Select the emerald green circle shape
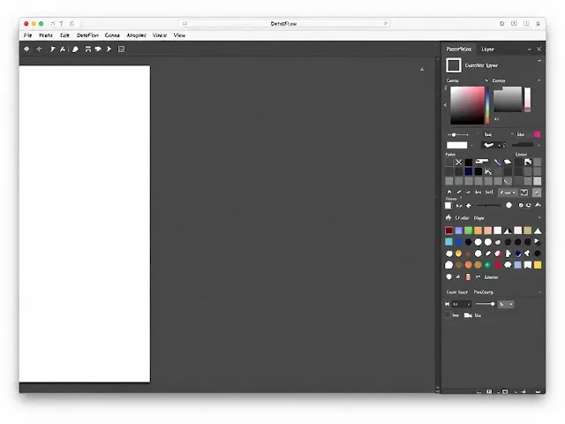565x424 pixels. click(x=487, y=265)
